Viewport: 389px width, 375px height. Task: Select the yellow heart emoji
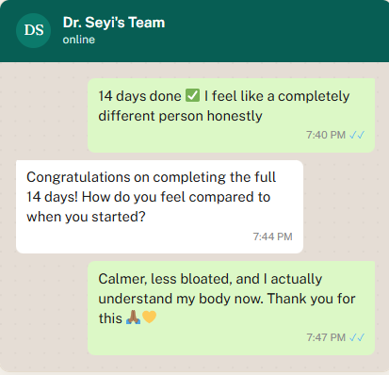149,317
